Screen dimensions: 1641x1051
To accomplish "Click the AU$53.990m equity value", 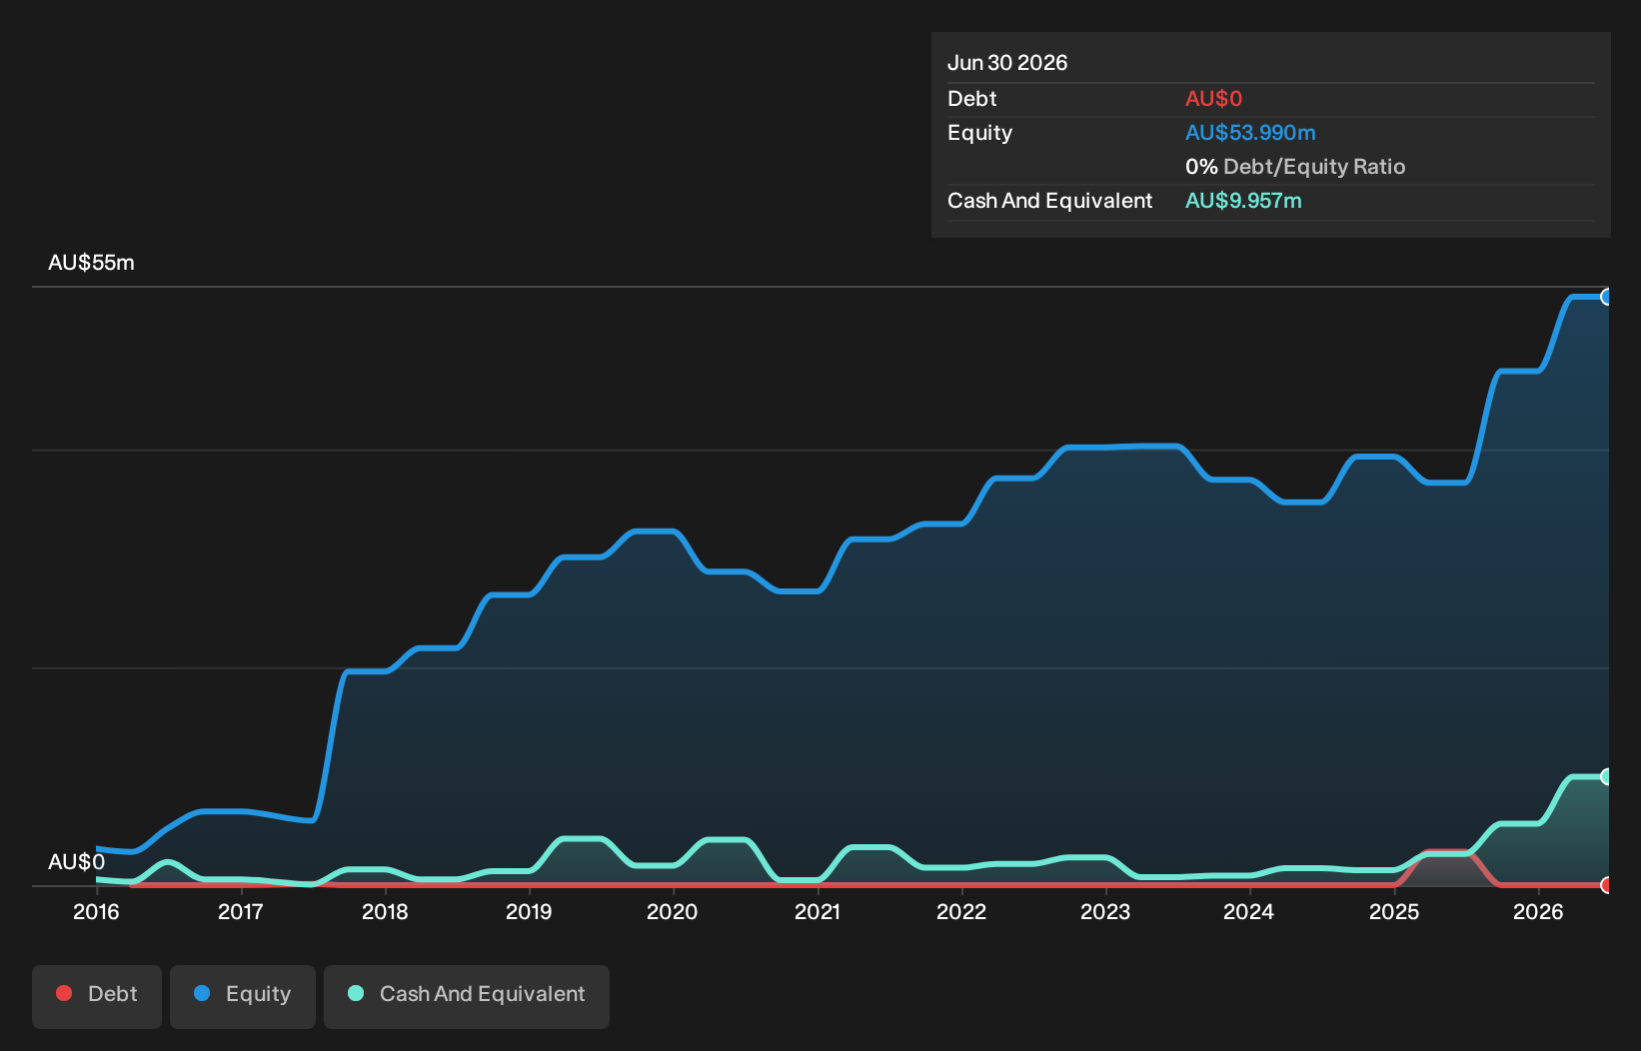I will pos(1250,133).
